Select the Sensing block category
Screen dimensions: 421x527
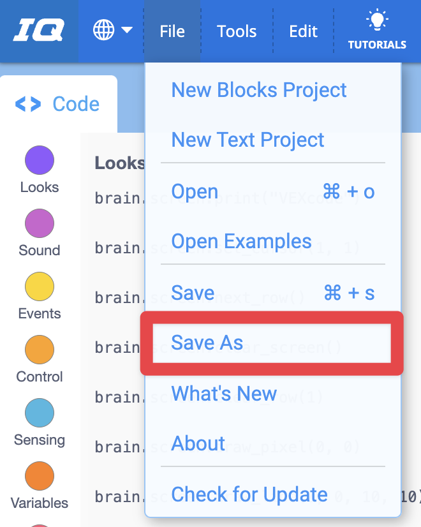[x=39, y=421]
